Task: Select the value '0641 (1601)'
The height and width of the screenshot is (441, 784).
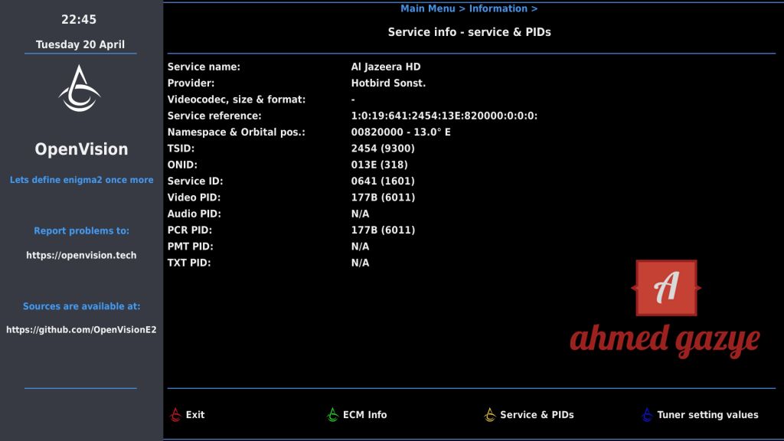Action: point(383,181)
